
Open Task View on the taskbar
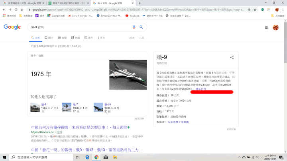tap(78, 157)
